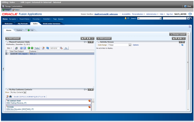Click the notifications bell icon

coord(126,18)
